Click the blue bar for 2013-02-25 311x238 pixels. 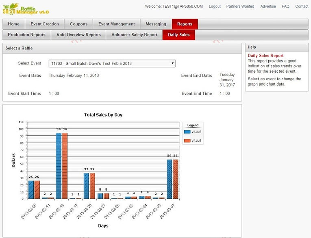[86, 186]
